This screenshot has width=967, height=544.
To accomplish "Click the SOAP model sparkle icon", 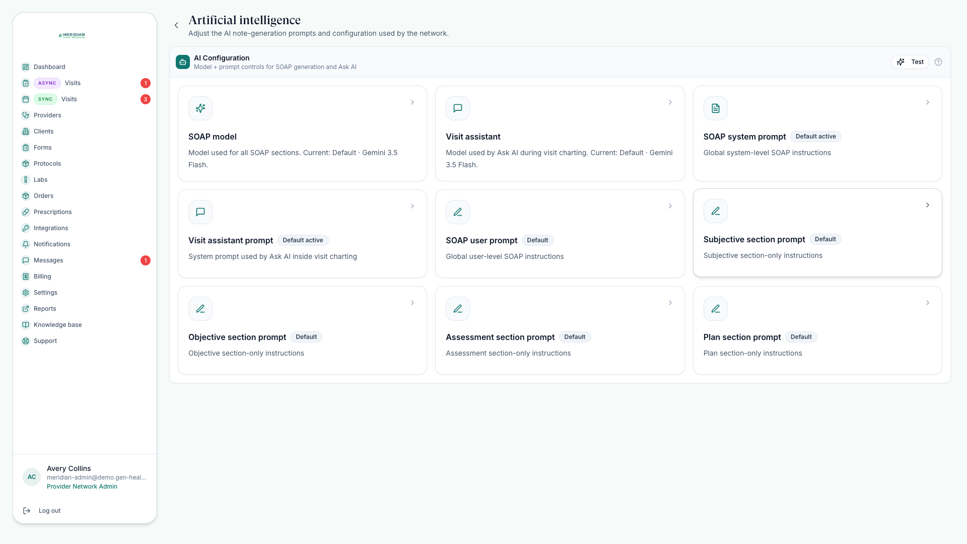I will pos(200,108).
